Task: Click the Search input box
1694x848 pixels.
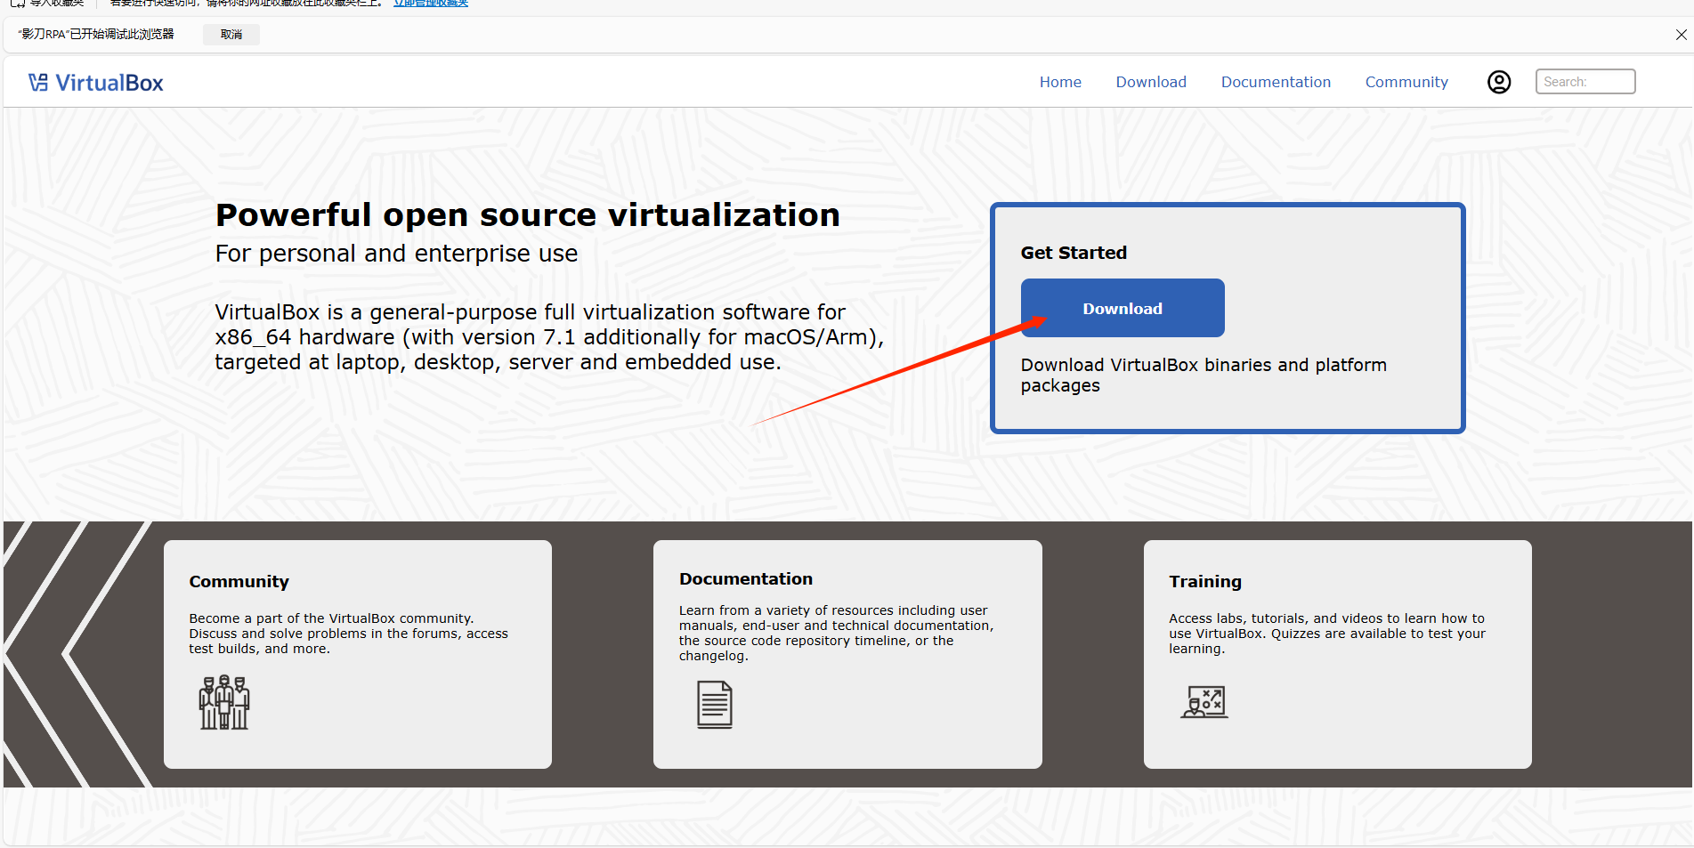Action: click(x=1585, y=81)
